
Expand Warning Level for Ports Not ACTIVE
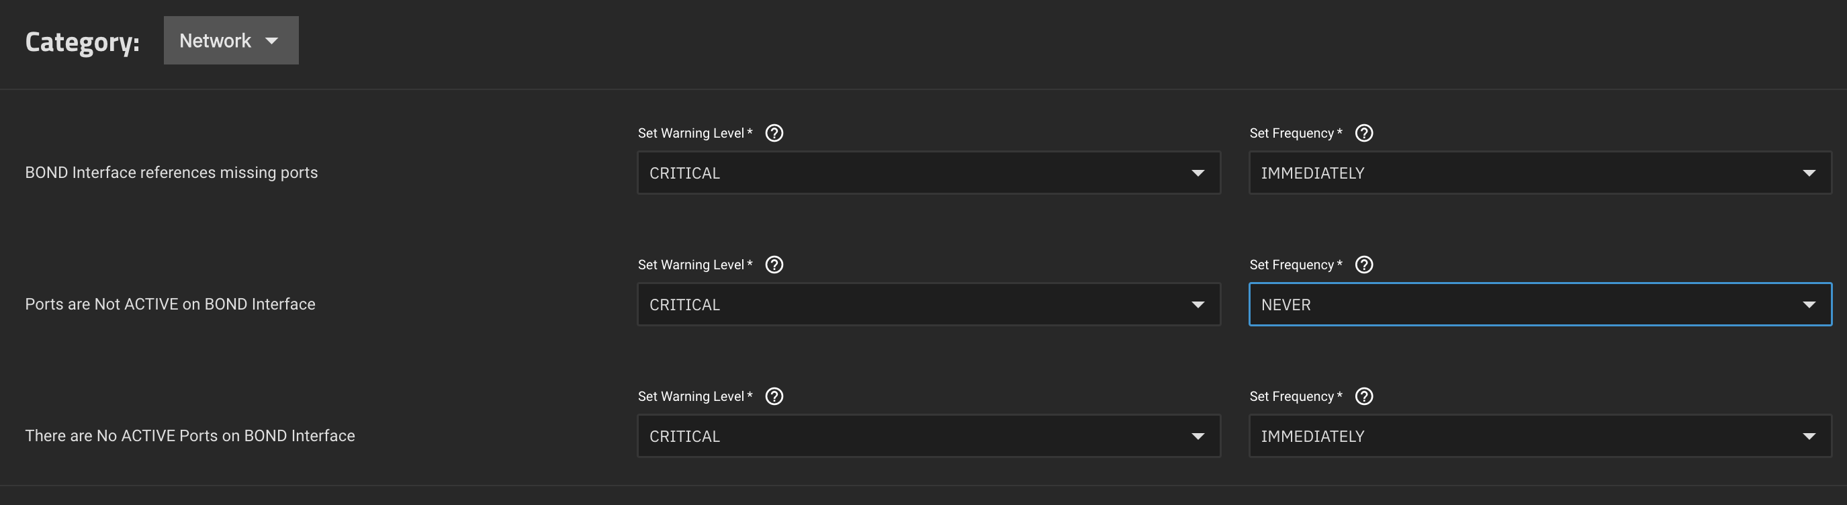[928, 304]
